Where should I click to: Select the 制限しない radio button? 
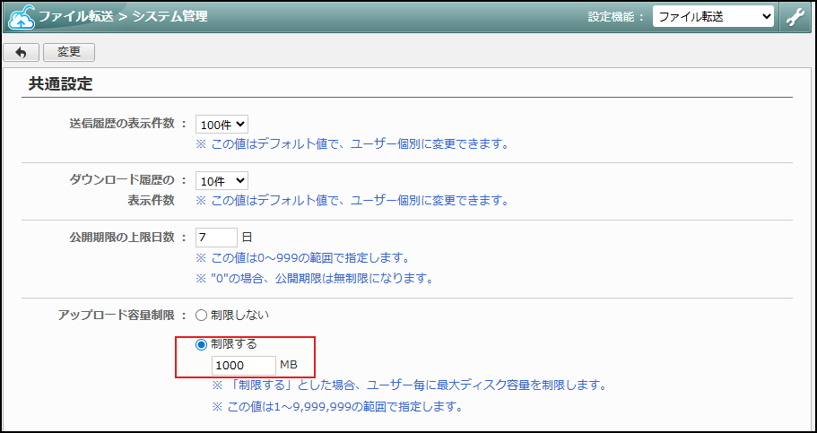201,316
